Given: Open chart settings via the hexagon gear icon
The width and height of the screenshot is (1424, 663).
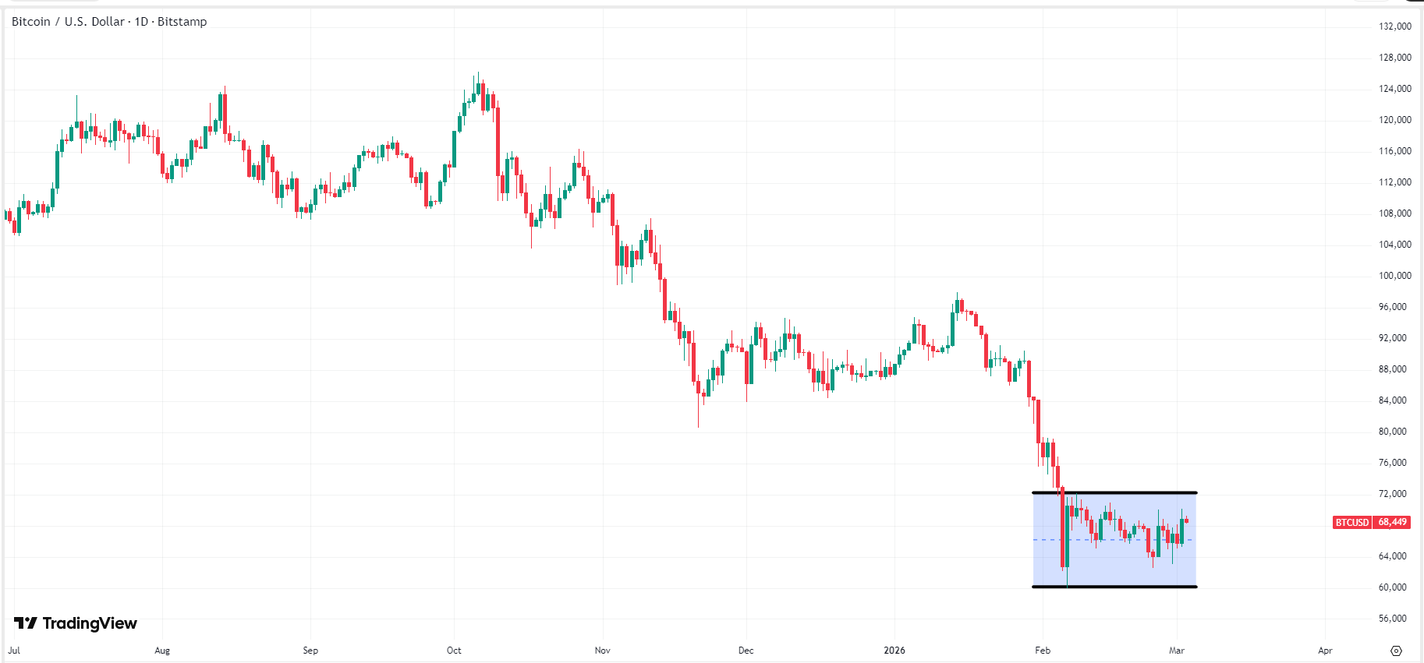Looking at the screenshot, I should pos(1396,651).
